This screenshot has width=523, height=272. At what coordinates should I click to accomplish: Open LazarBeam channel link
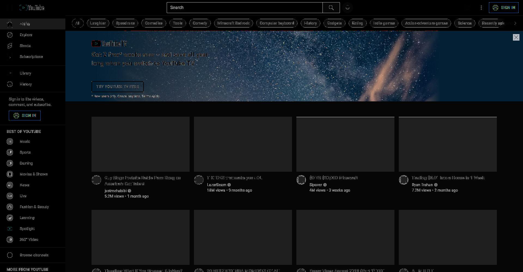[217, 185]
